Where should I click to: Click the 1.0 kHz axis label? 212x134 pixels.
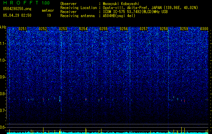pyautogui.click(x=3, y=60)
